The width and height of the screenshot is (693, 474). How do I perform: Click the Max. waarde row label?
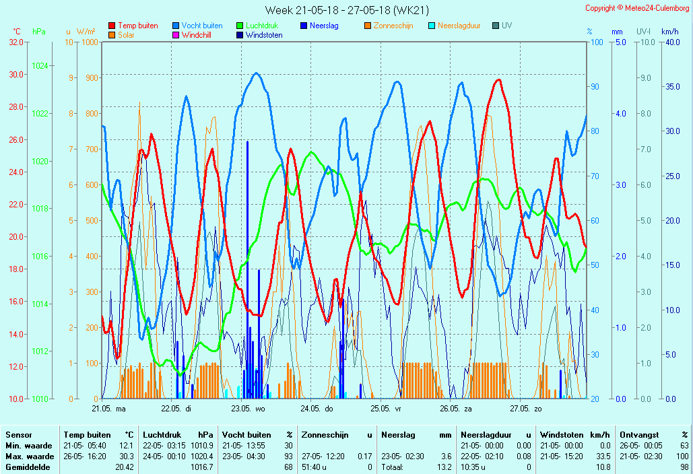(29, 456)
